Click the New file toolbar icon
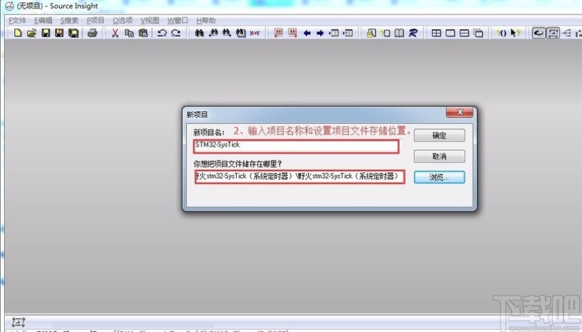Screen dimensions: 582x332 [18, 33]
